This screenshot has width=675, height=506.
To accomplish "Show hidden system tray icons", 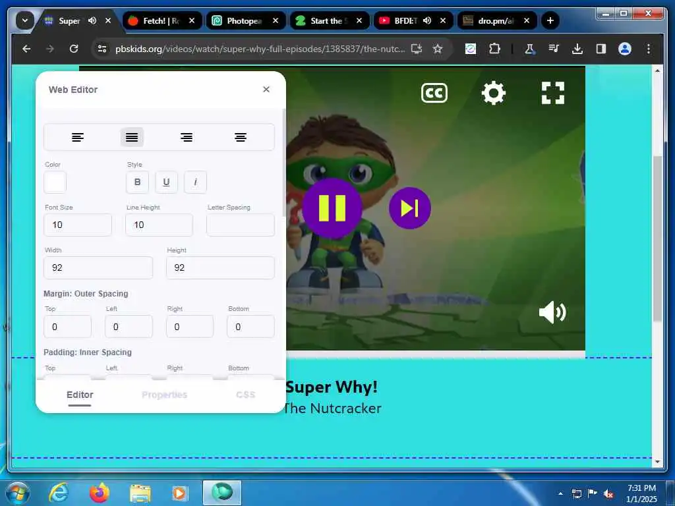I will coord(560,493).
